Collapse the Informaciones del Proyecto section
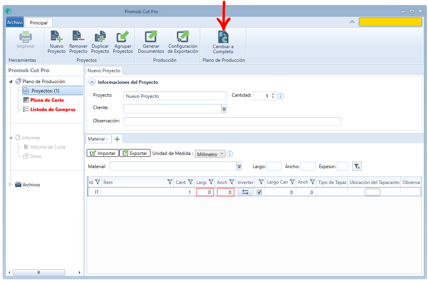This screenshot has width=428, height=283. 92,82
